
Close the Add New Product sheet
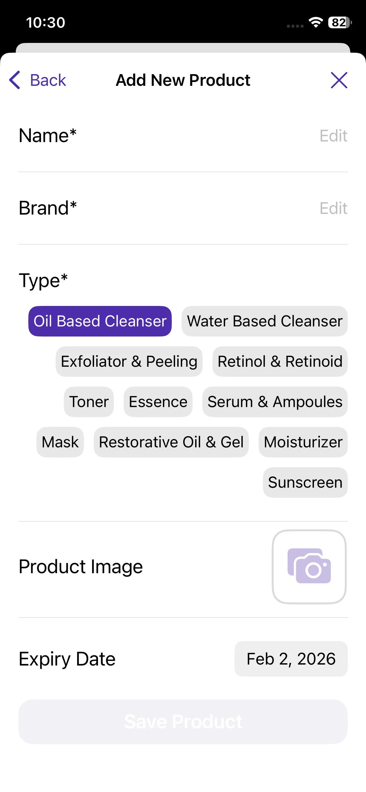(x=339, y=80)
